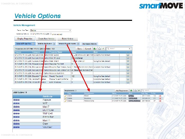Image resolution: width=185 pixels, height=139 pixels.
Task: Open help icon beside Vehicle Attributes
Action: click(54, 44)
